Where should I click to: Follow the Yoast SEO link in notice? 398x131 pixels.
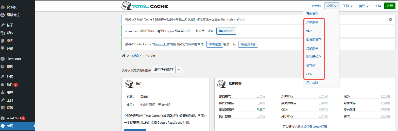(161, 44)
